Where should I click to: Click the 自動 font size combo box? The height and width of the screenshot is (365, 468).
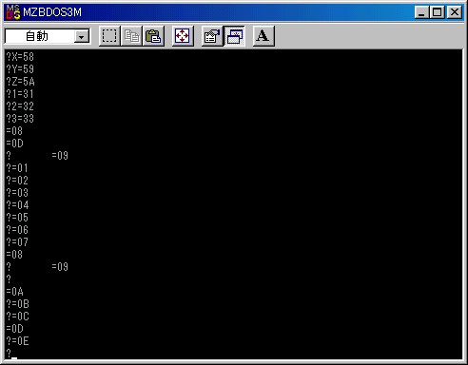[x=48, y=36]
